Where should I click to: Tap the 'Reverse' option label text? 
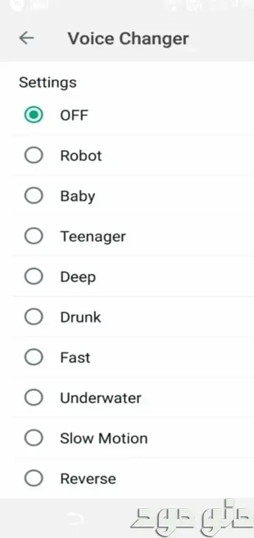pos(88,479)
